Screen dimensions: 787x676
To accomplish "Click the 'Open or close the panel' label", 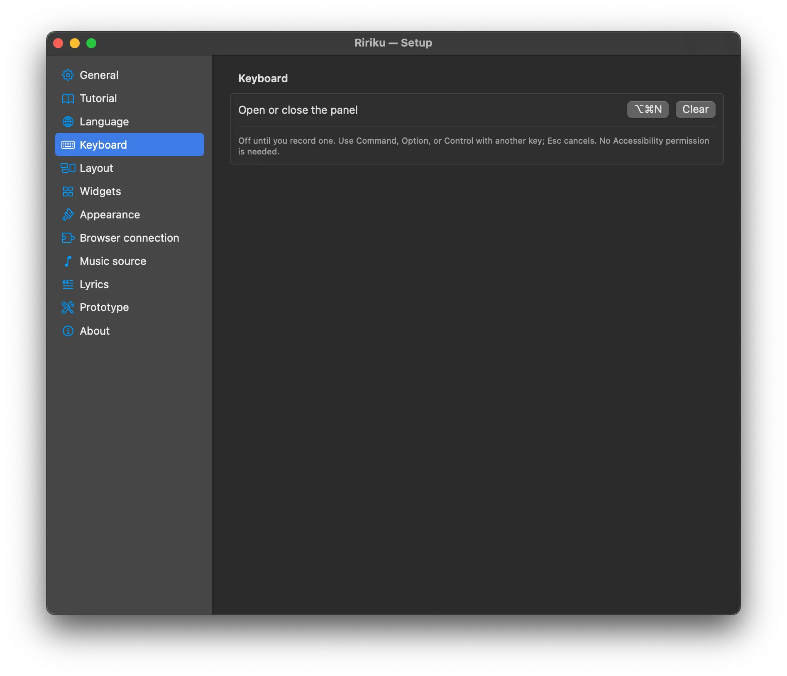I will point(298,110).
